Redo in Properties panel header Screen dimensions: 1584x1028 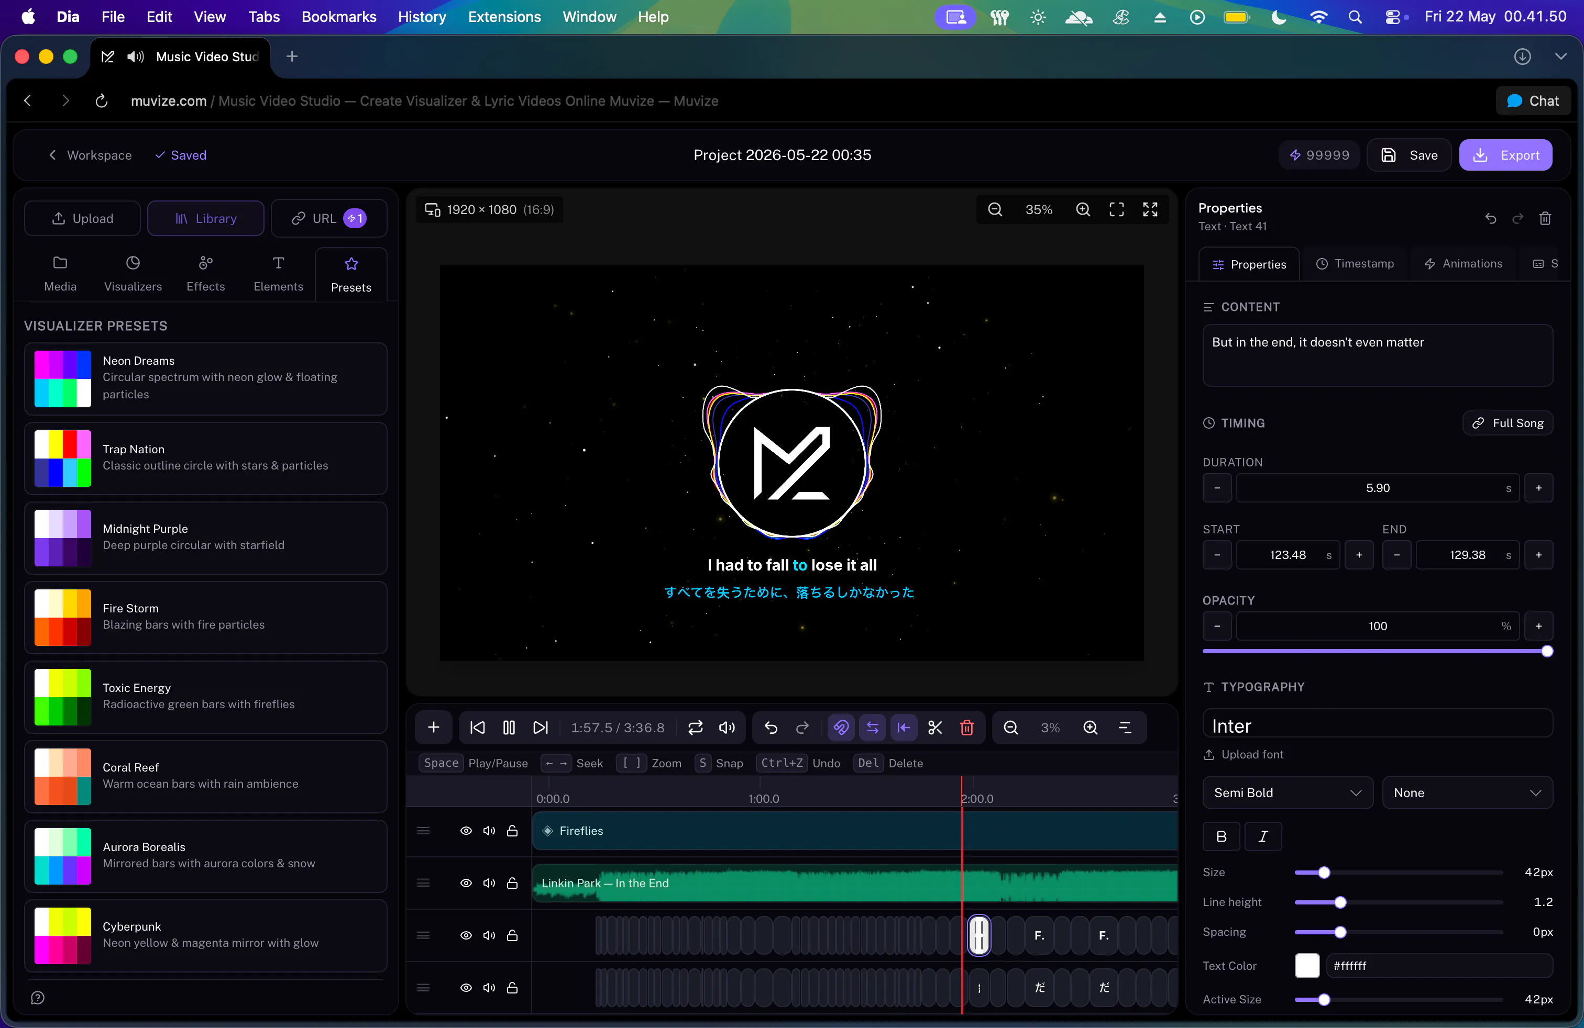(1517, 218)
